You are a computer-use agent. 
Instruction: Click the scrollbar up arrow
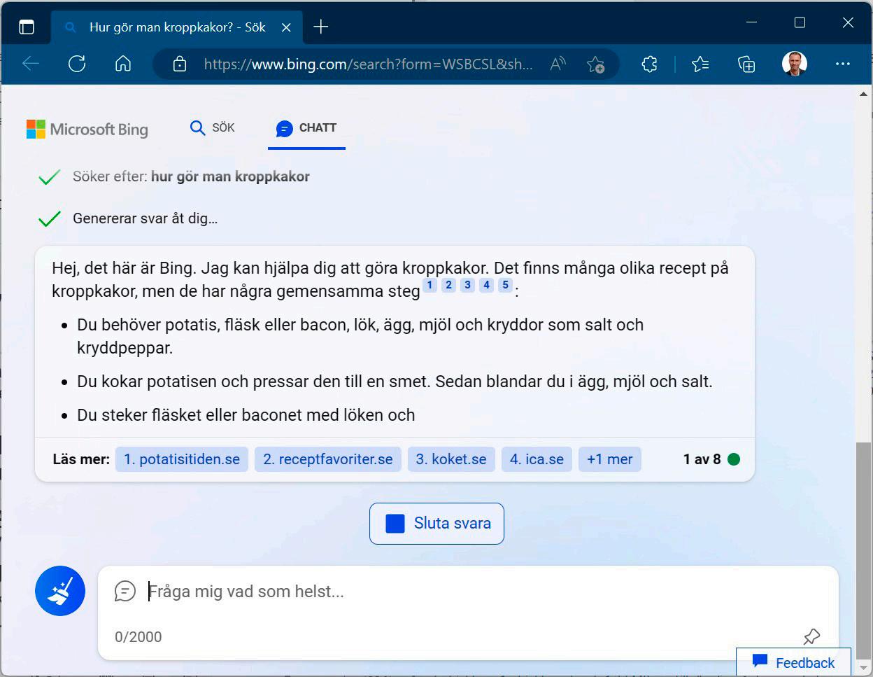pos(864,94)
